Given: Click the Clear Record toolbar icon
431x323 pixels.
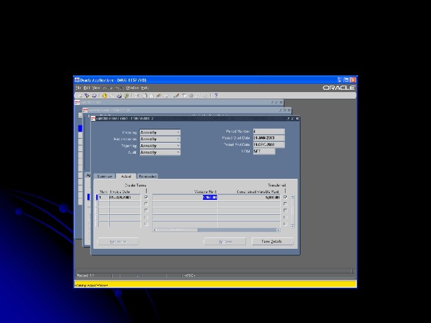Looking at the screenshot, I should click(x=158, y=96).
